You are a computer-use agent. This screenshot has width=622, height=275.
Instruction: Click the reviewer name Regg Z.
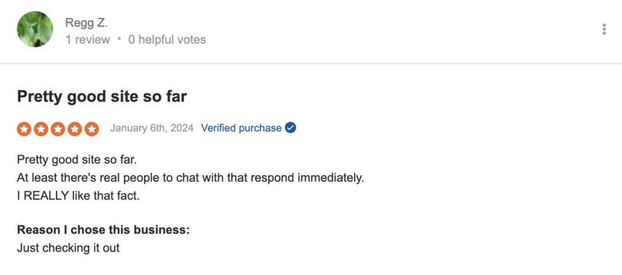[87, 23]
